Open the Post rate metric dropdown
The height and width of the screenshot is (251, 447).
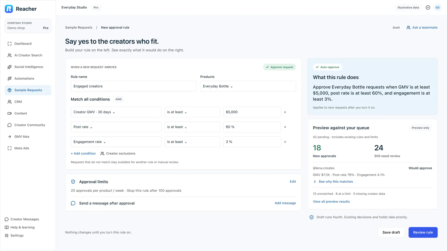click(x=116, y=127)
